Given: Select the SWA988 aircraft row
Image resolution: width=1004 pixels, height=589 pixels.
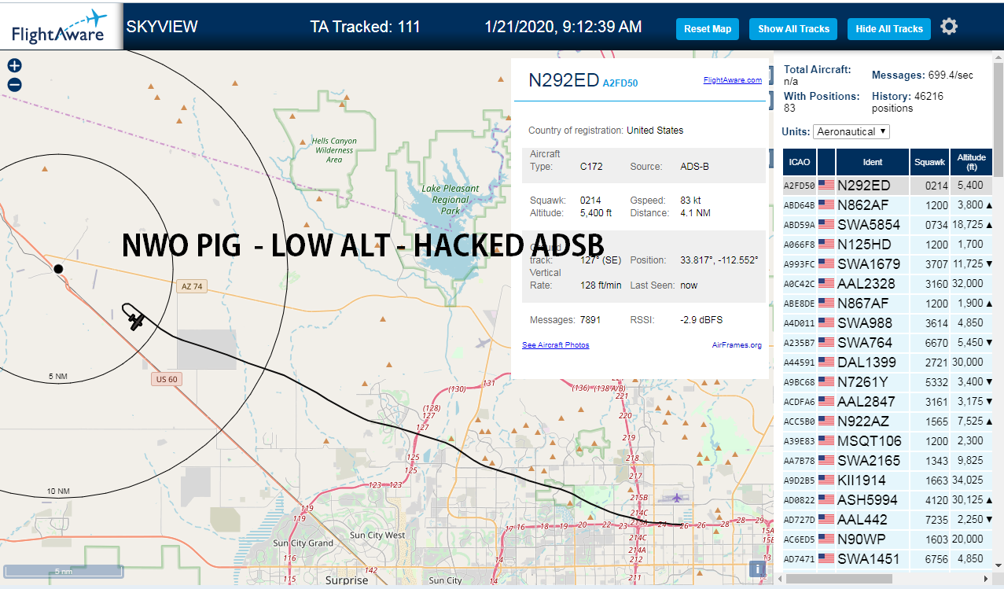Looking at the screenshot, I should click(x=888, y=323).
